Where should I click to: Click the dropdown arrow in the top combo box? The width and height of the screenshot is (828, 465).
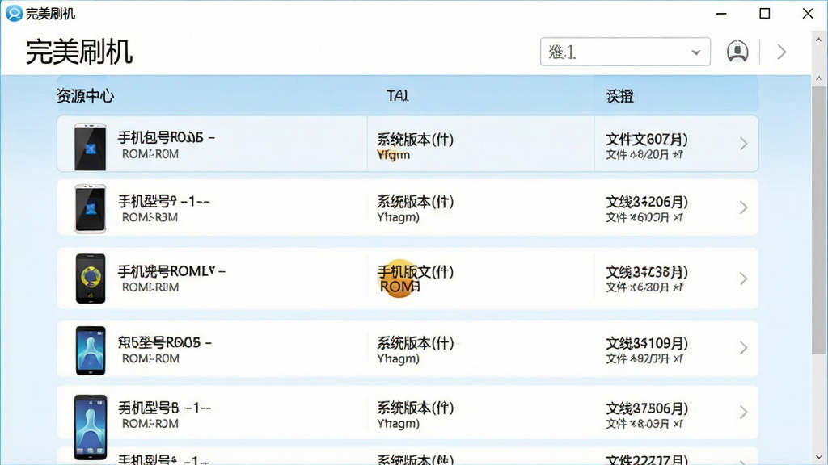pyautogui.click(x=695, y=52)
